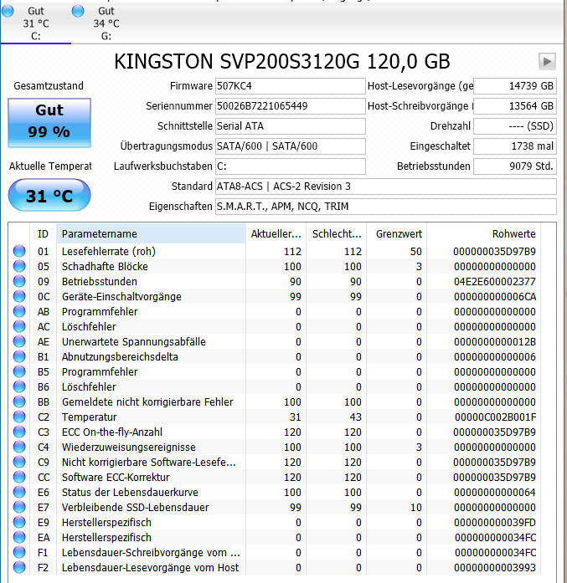Select the Wiederzuweisungsereignisse parameter
The image size is (567, 583).
(x=128, y=447)
